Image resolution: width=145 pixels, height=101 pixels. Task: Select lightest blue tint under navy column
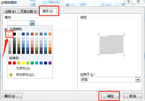click(23, 39)
